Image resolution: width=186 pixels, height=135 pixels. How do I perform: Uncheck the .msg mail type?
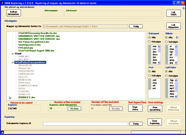pos(150,83)
